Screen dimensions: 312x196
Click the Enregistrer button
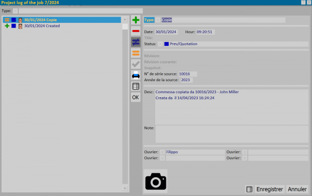pyautogui.click(x=269, y=189)
